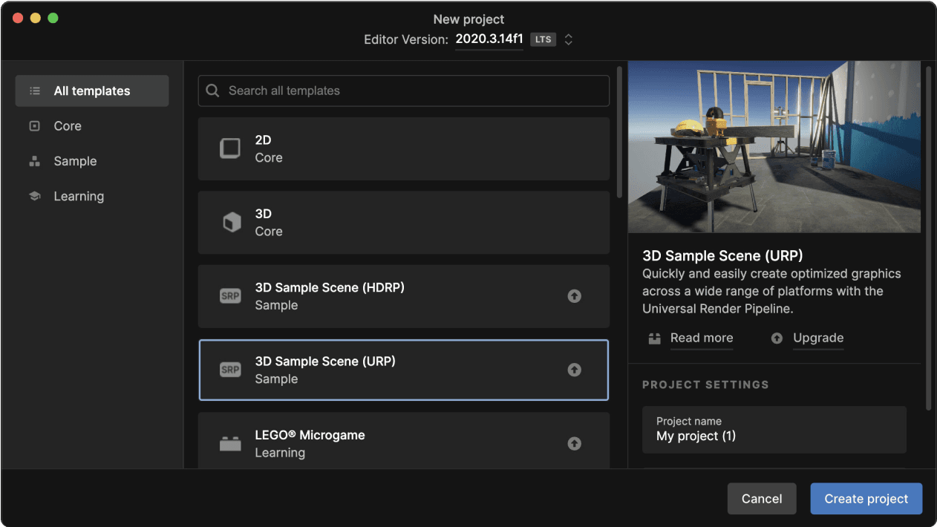Open the Learning templates category

click(x=79, y=197)
